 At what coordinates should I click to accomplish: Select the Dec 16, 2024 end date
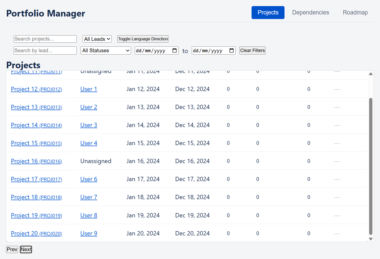[193, 161]
